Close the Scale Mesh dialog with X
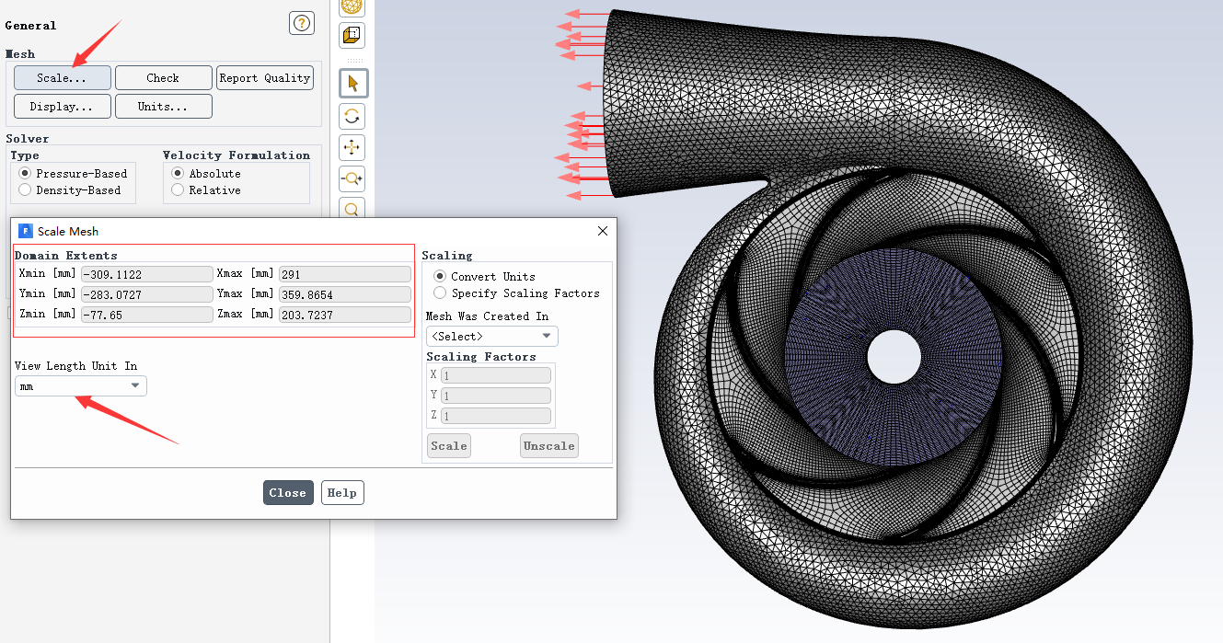 603,231
